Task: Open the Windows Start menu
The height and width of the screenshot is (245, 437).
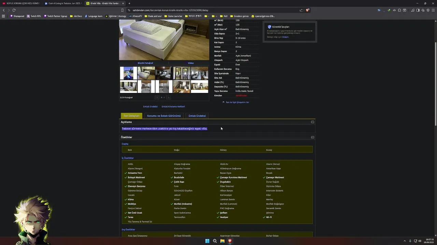Action: coord(207,241)
